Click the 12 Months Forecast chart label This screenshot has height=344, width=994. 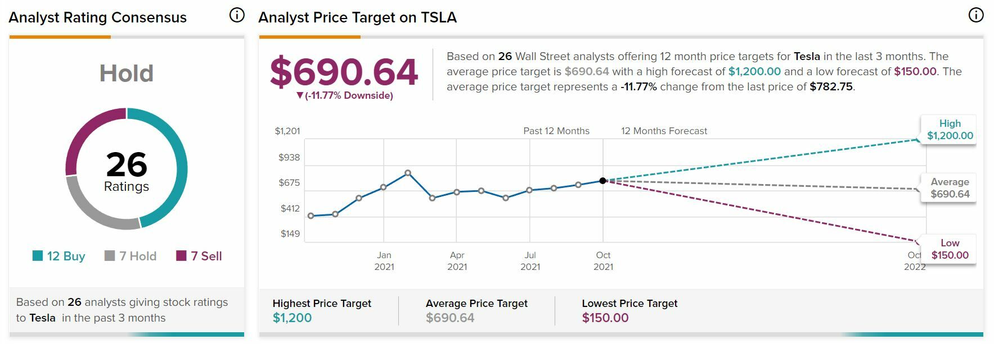tap(664, 131)
